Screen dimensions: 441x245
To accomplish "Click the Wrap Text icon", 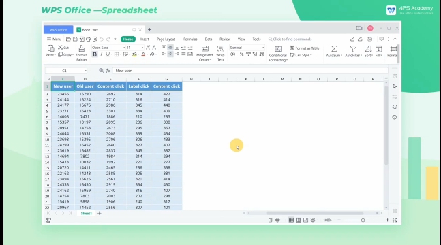I will [221, 48].
